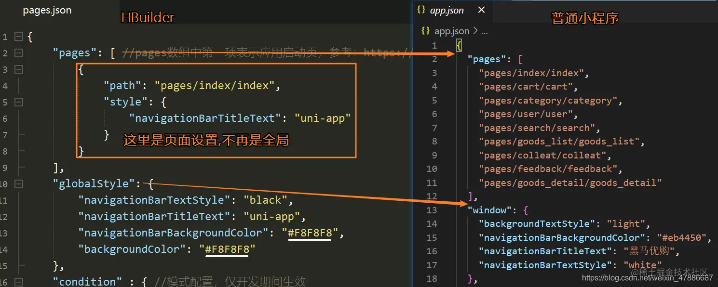Click line number 9 in pages.json gutter

click(x=5, y=168)
